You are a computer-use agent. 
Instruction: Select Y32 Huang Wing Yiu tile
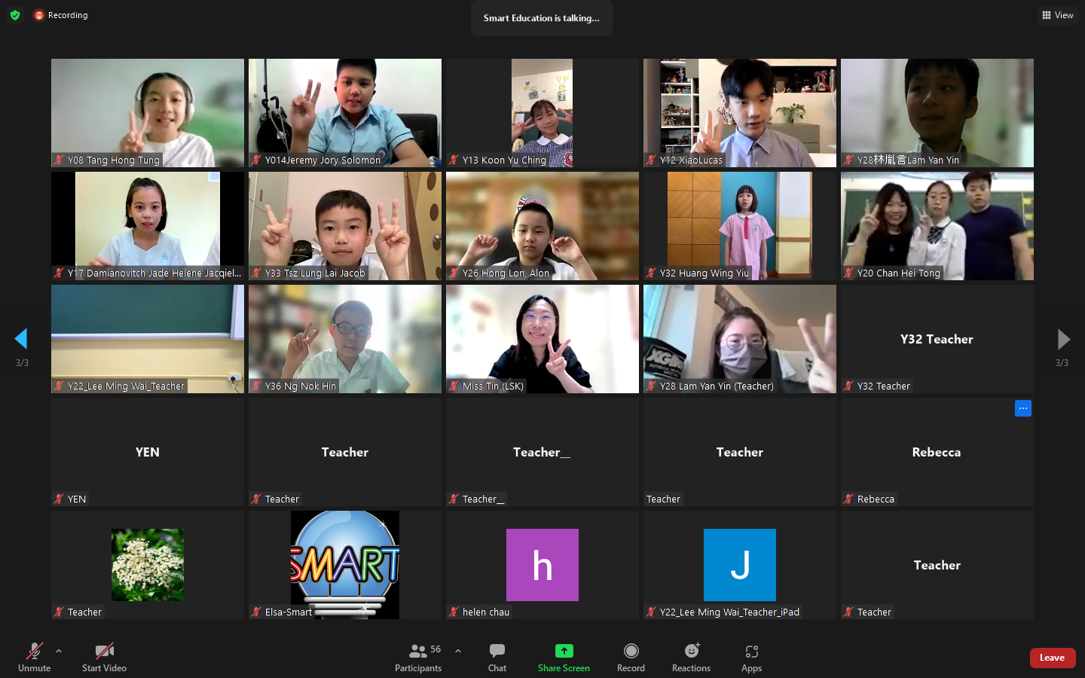click(740, 226)
